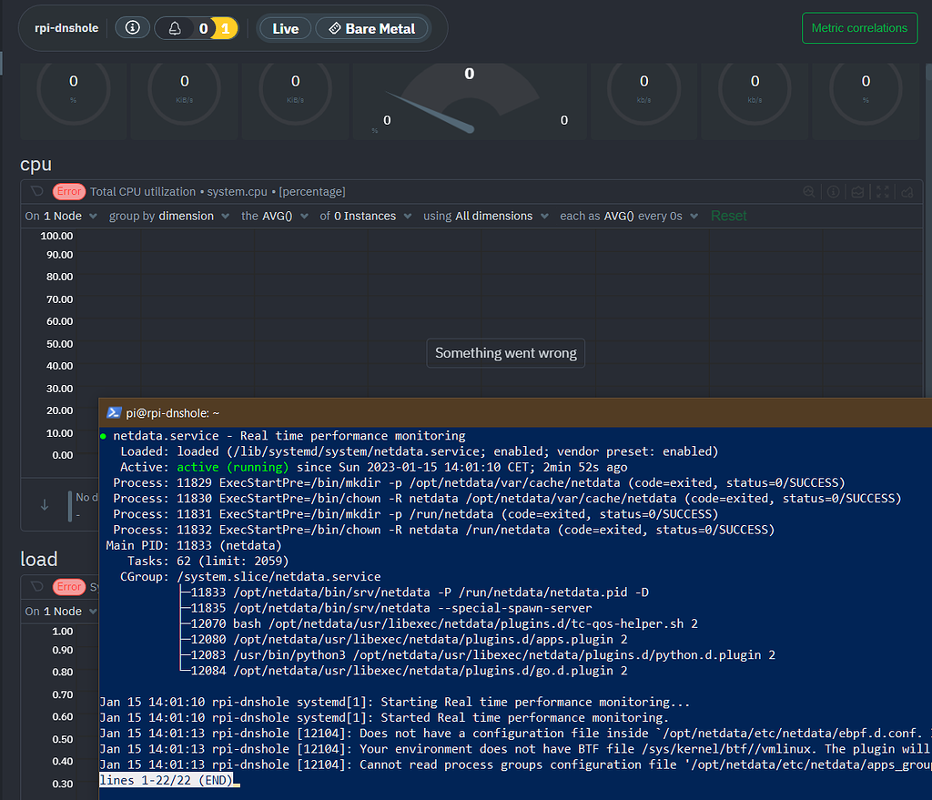Screen dimensions: 932x800
Task: Click the PowerShell icon in the terminal title bar
Action: tap(115, 412)
